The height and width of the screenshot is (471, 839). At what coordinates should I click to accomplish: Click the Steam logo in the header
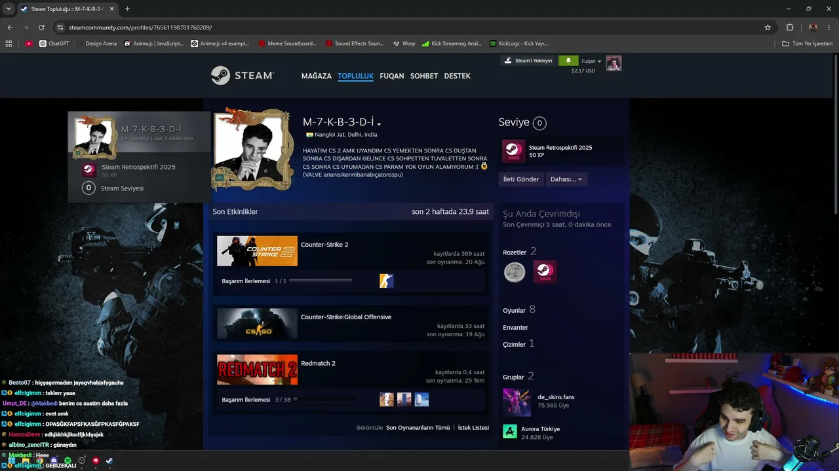click(243, 75)
